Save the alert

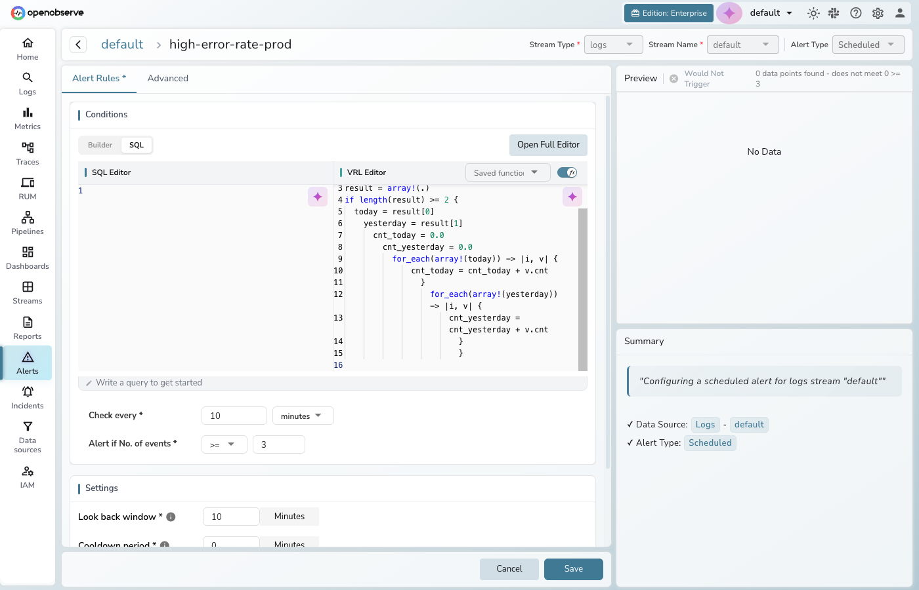(574, 569)
